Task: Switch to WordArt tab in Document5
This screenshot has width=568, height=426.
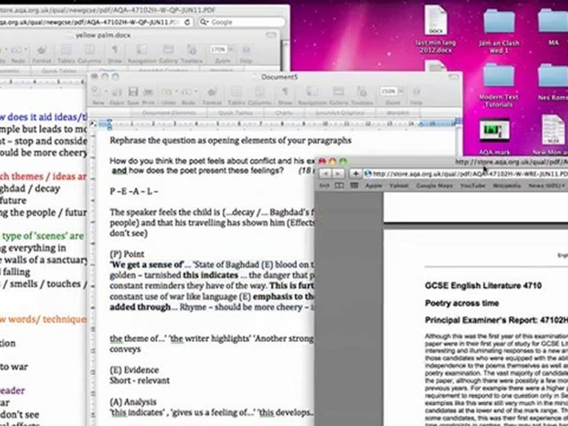Action: click(398, 113)
